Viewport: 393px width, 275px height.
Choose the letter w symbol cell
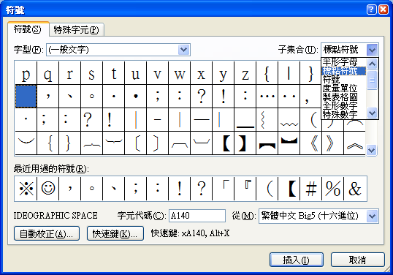coord(179,73)
